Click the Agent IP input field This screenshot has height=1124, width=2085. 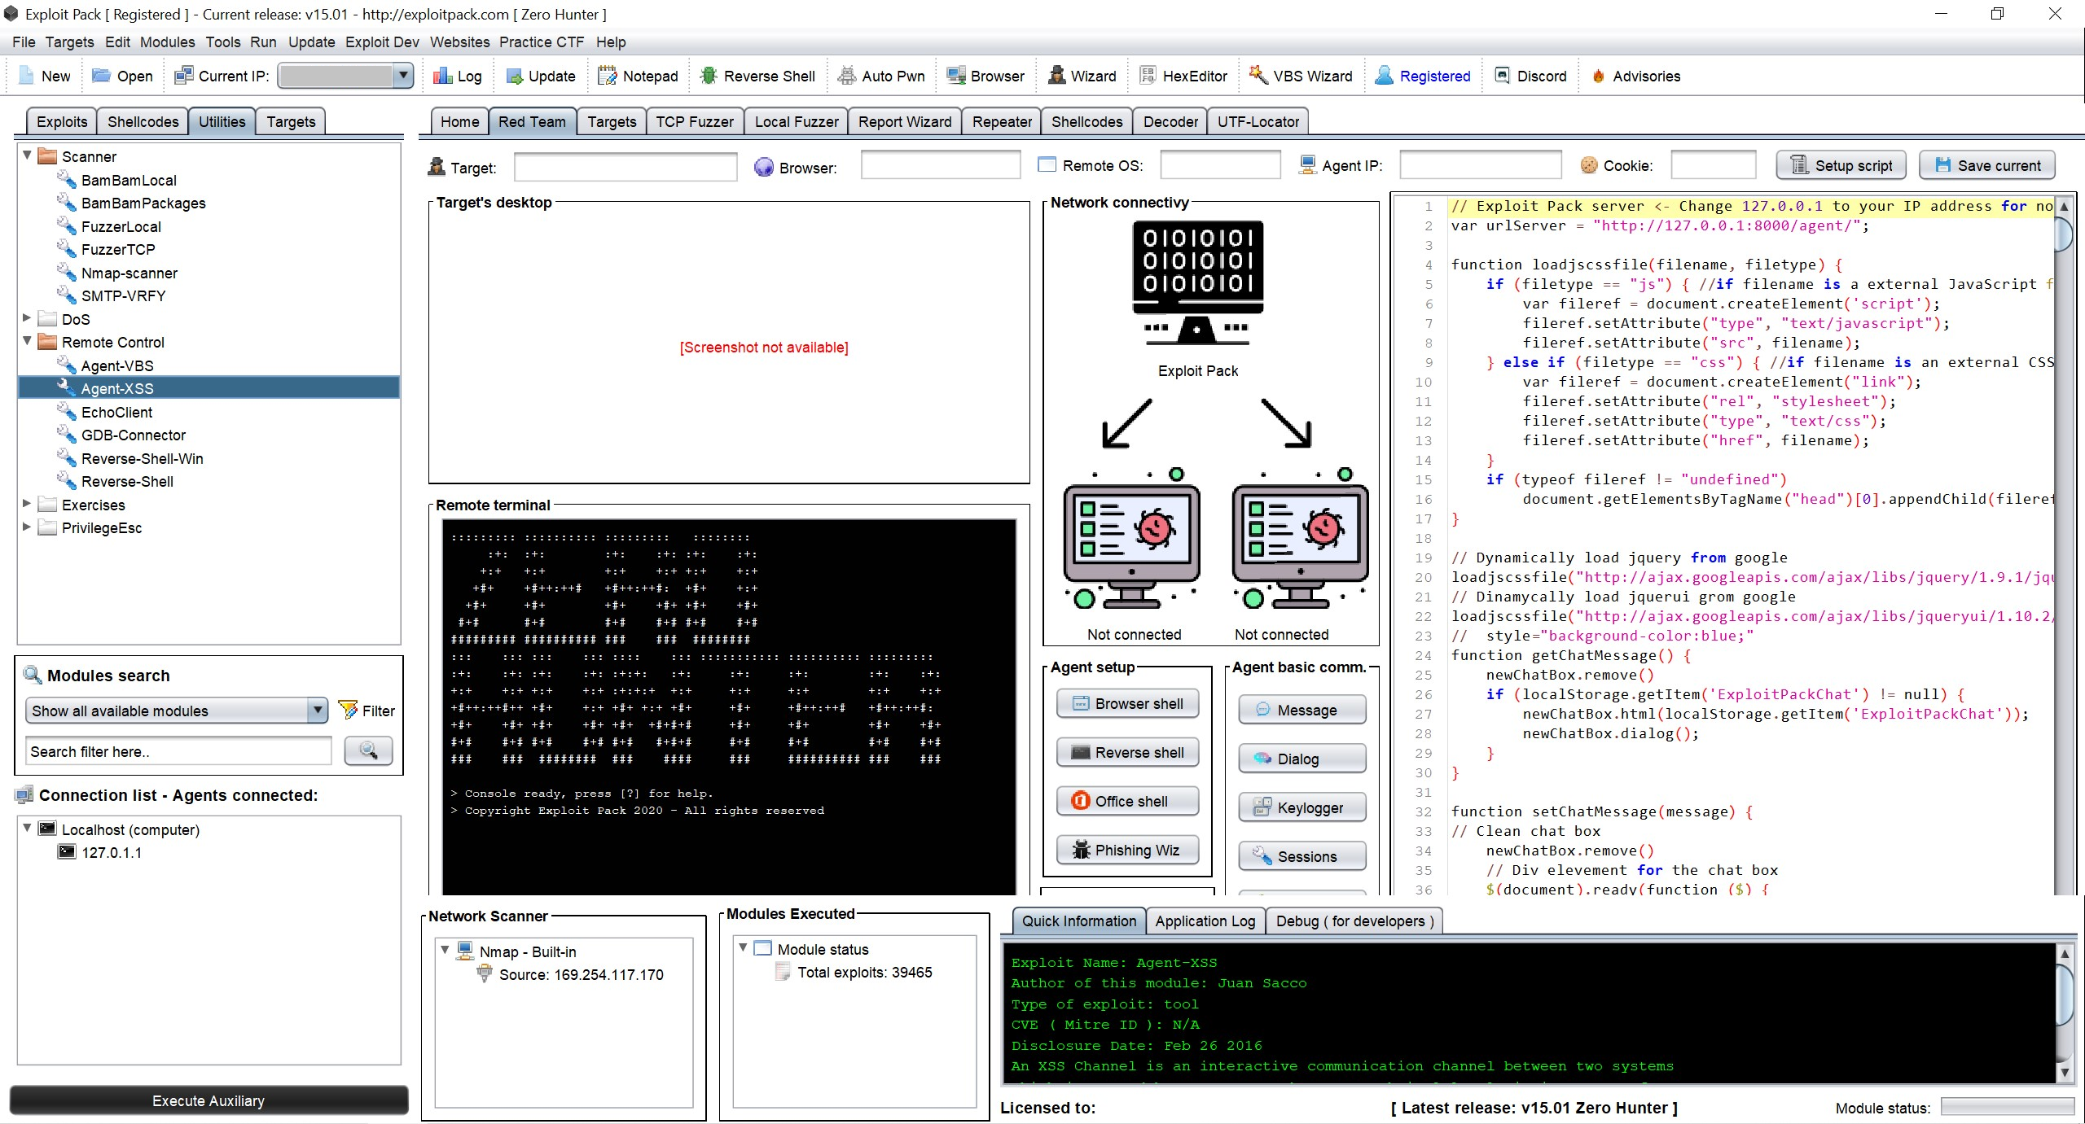tap(1480, 164)
